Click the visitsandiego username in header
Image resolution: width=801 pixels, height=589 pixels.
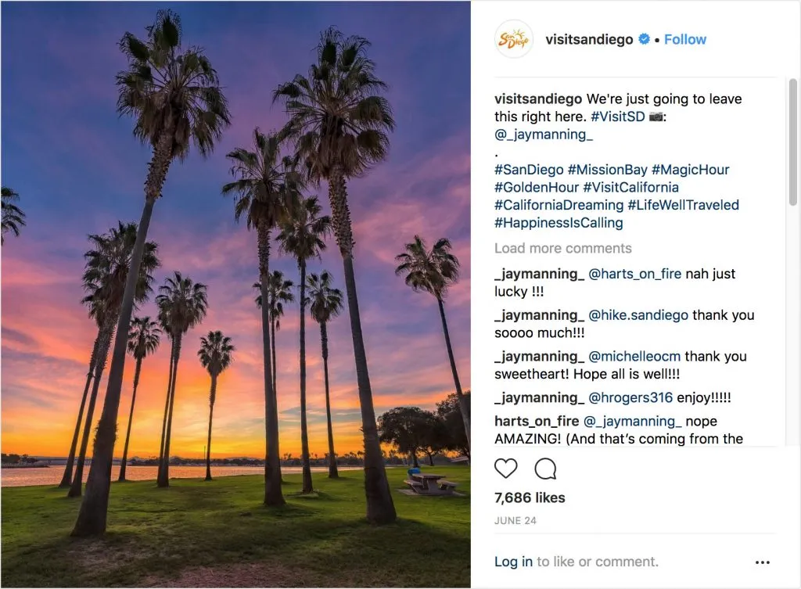pos(589,39)
